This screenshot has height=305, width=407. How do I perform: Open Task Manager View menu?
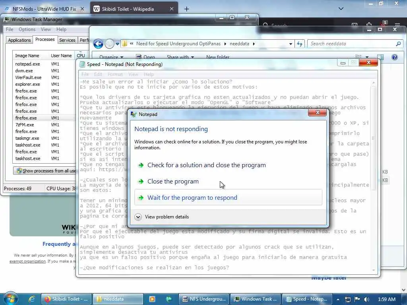coord(46,29)
